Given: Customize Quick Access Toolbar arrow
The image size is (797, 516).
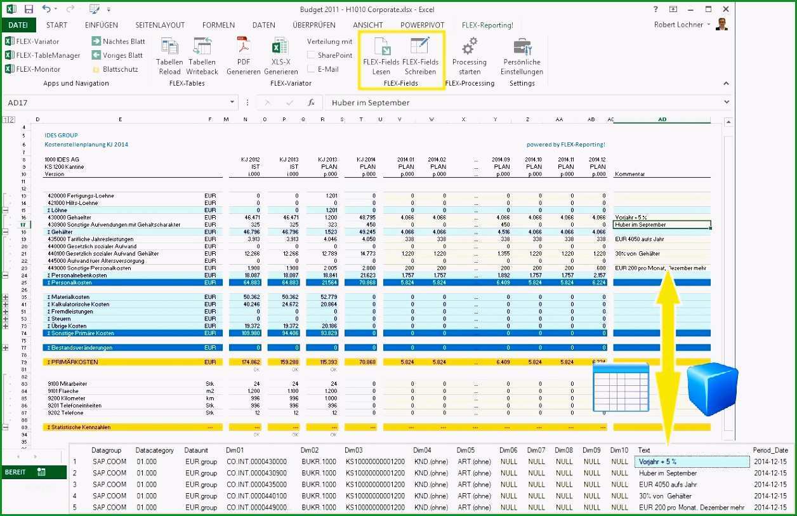Looking at the screenshot, I should click(109, 10).
